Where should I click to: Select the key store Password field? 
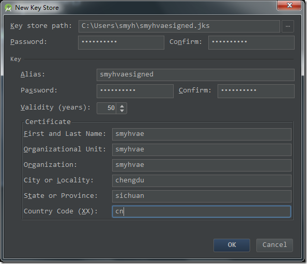tap(121, 42)
